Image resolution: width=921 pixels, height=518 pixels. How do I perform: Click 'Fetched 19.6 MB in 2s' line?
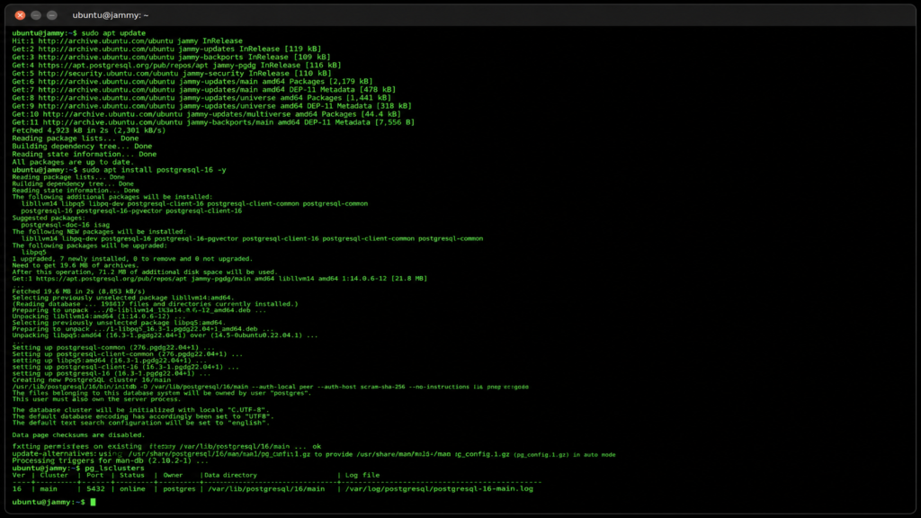pos(78,291)
